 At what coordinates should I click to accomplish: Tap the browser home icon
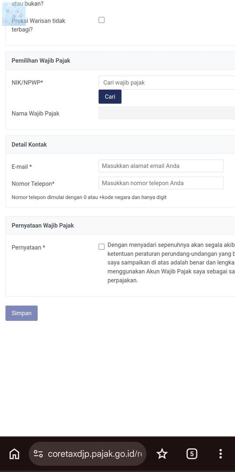(14, 454)
